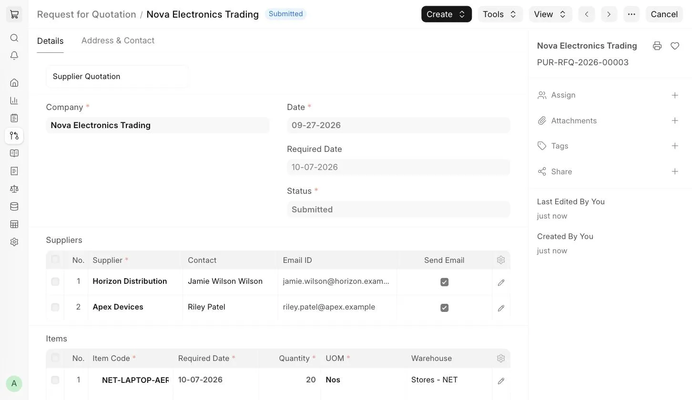This screenshot has height=400, width=692.
Task: Share document using the Share plus
Action: [x=675, y=171]
